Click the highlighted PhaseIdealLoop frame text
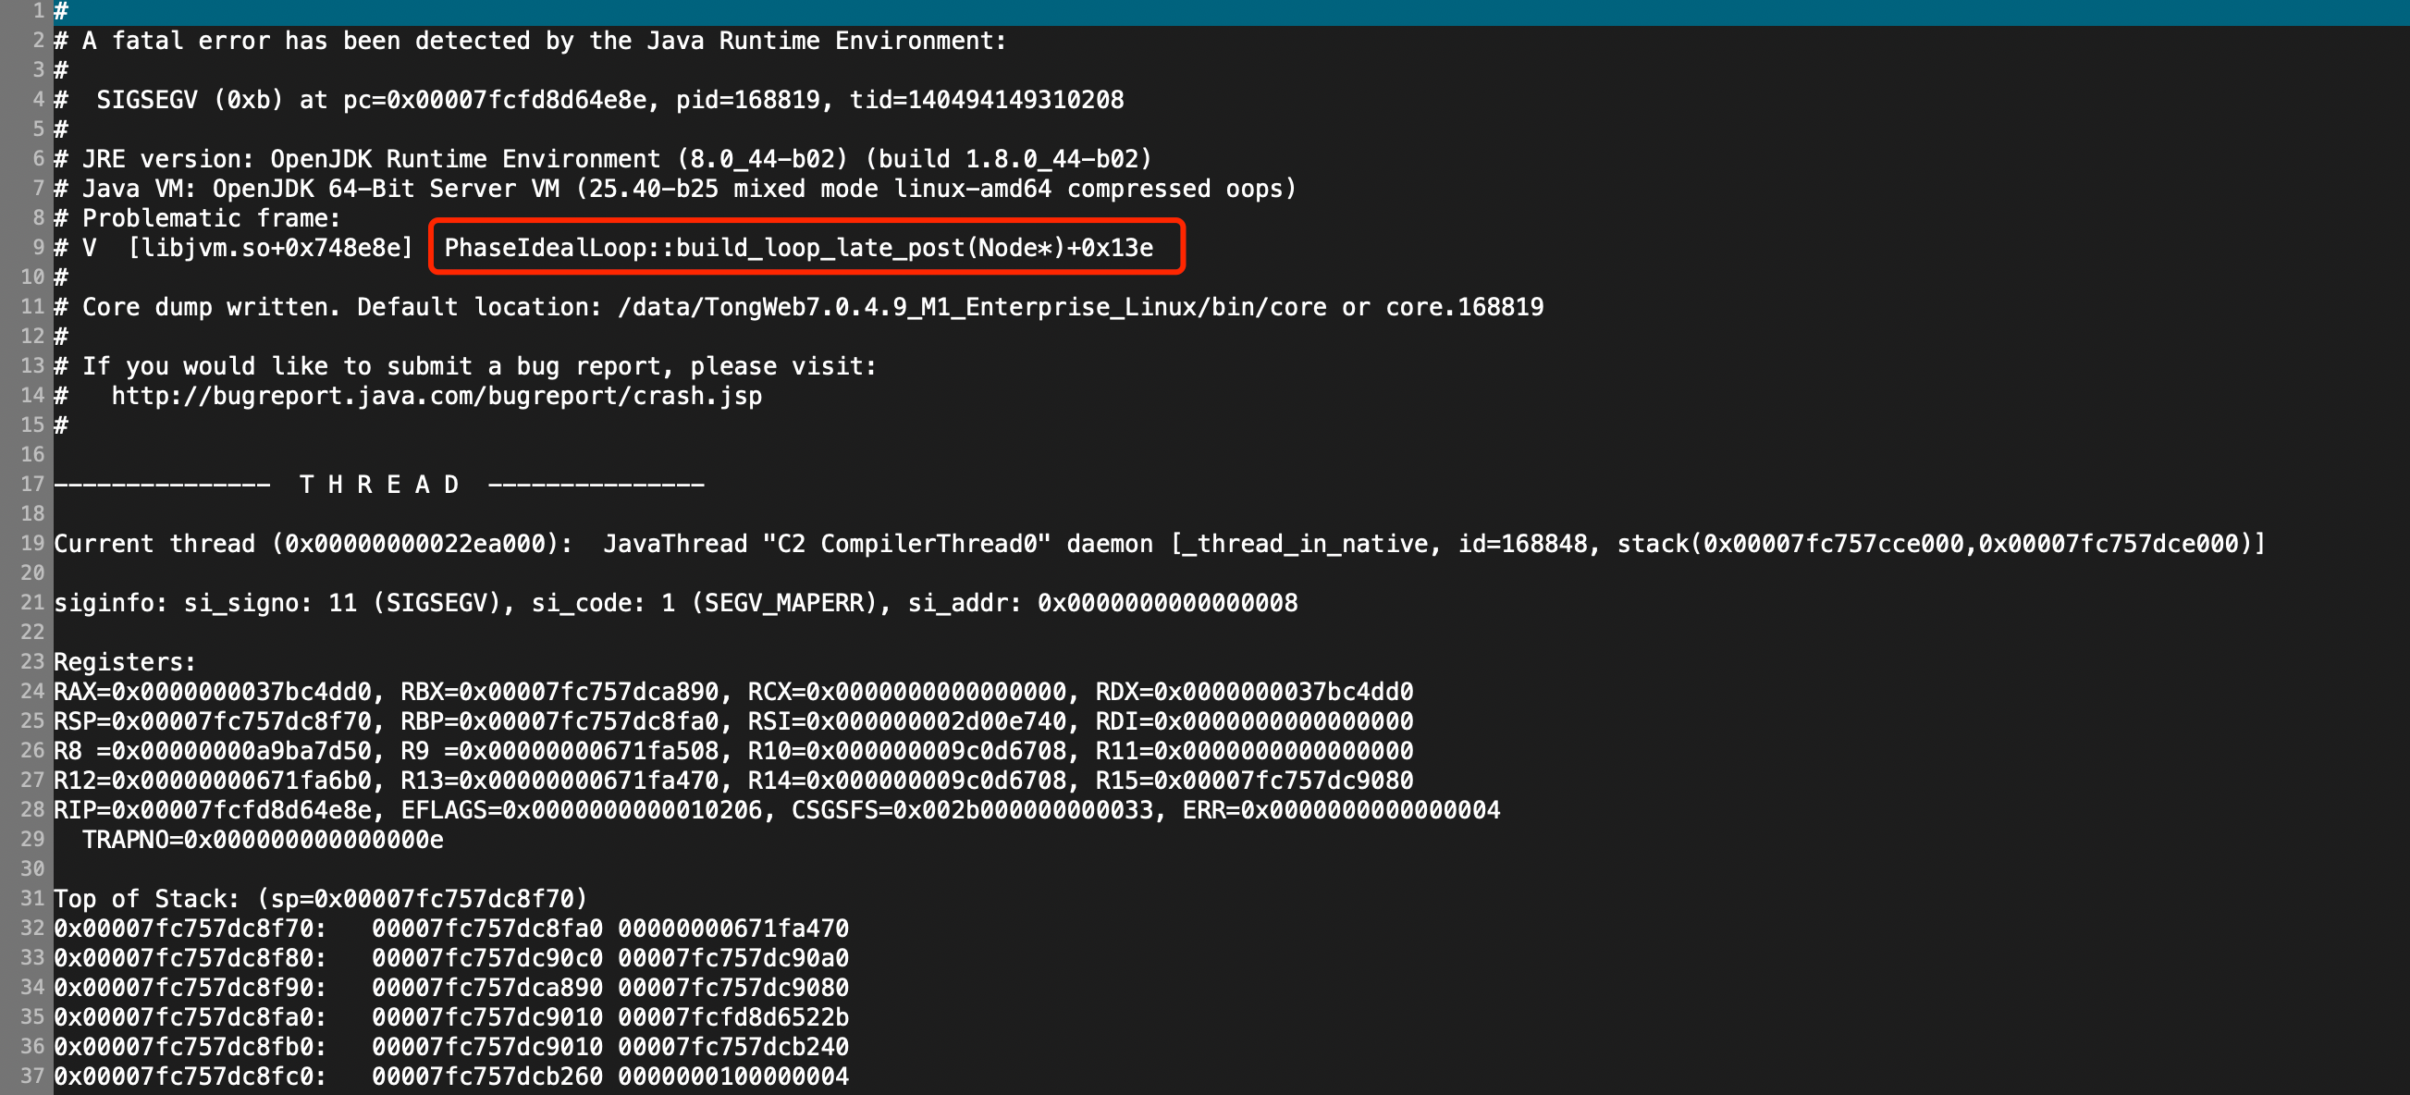This screenshot has width=2410, height=1095. (800, 247)
